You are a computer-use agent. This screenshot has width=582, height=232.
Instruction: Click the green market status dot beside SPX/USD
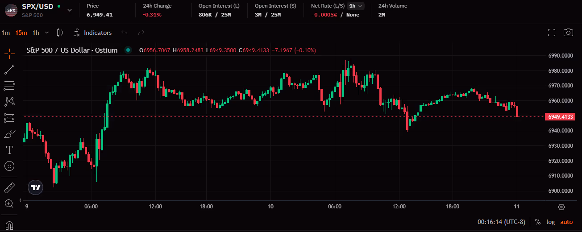tap(59, 7)
